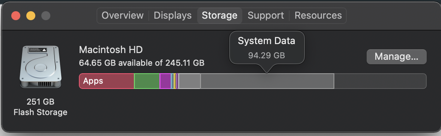Go to the Support tab
The image size is (441, 136).
coord(266,15)
